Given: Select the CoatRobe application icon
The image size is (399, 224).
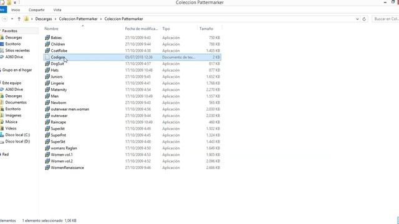Looking at the screenshot, I should tap(47, 51).
